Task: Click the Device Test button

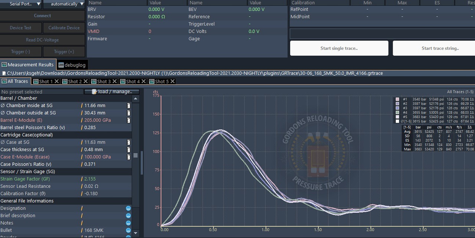Action: 21,28
